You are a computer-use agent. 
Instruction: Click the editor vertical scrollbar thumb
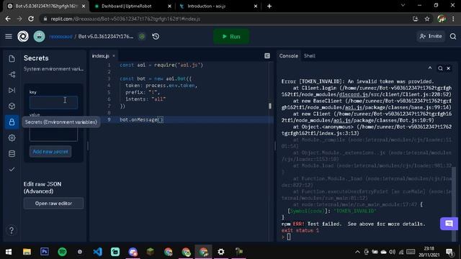270,106
